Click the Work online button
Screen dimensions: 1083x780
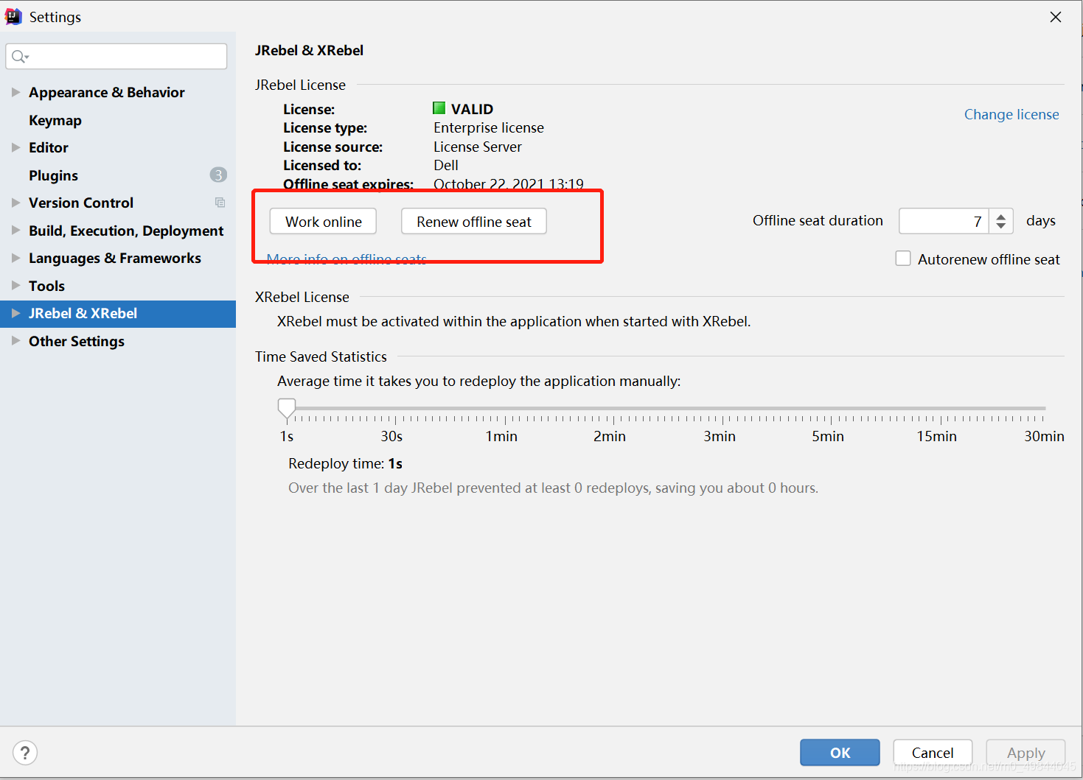click(x=323, y=222)
